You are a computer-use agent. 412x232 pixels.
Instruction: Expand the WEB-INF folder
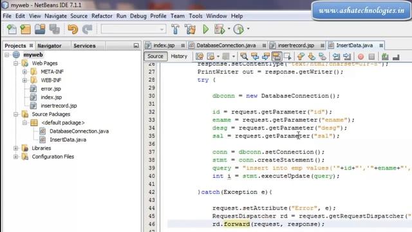(24, 80)
